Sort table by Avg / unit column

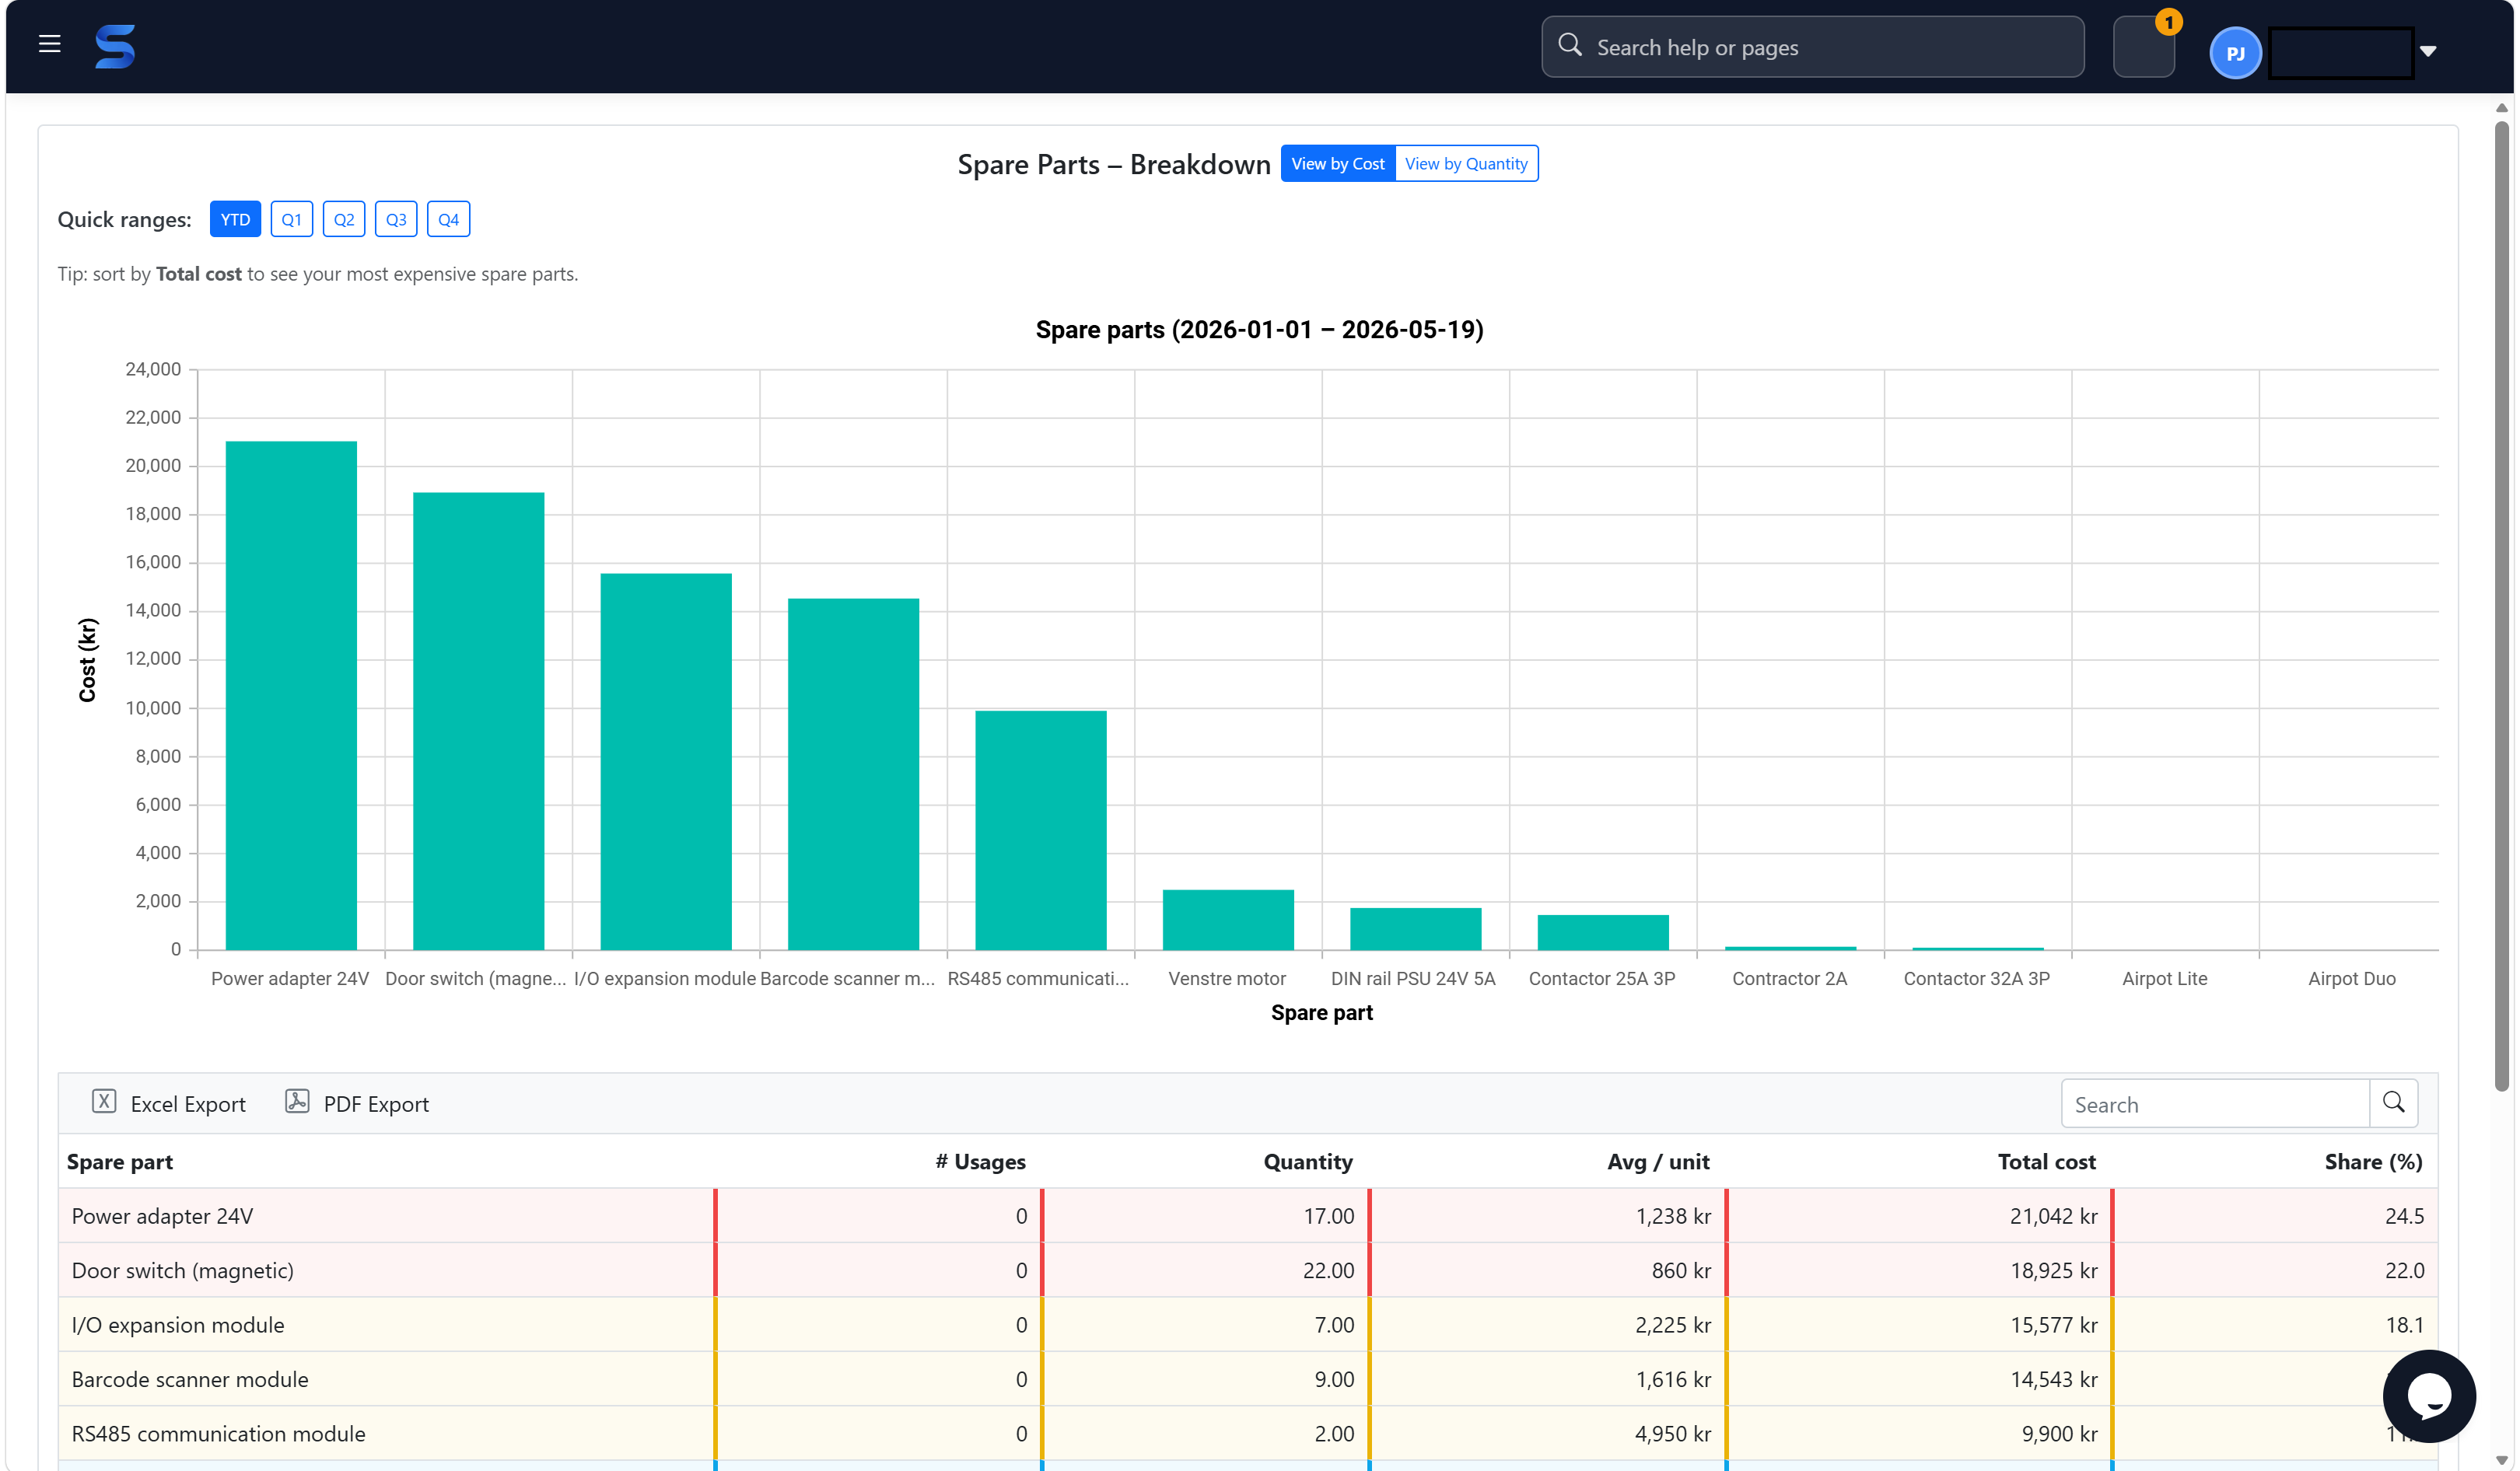pyautogui.click(x=1658, y=1162)
